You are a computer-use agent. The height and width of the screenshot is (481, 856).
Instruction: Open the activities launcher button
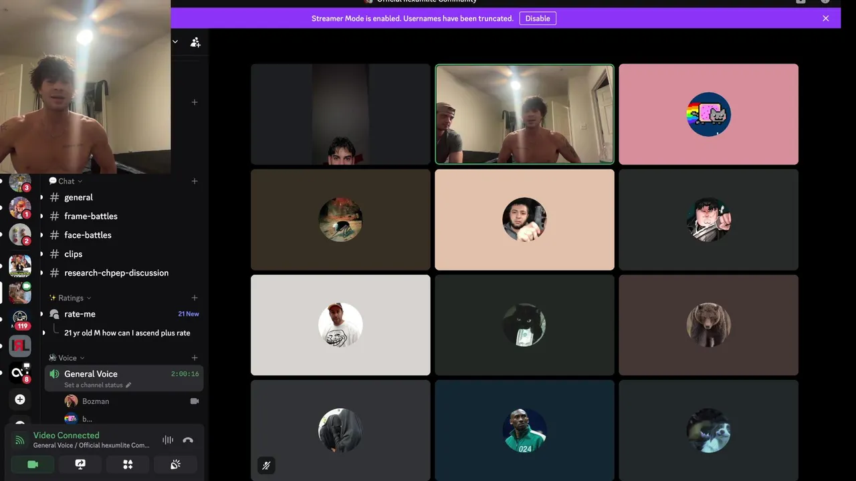pyautogui.click(x=128, y=464)
